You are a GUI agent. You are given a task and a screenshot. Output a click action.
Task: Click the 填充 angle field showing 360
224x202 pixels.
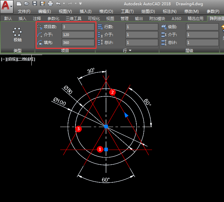(x=78, y=43)
